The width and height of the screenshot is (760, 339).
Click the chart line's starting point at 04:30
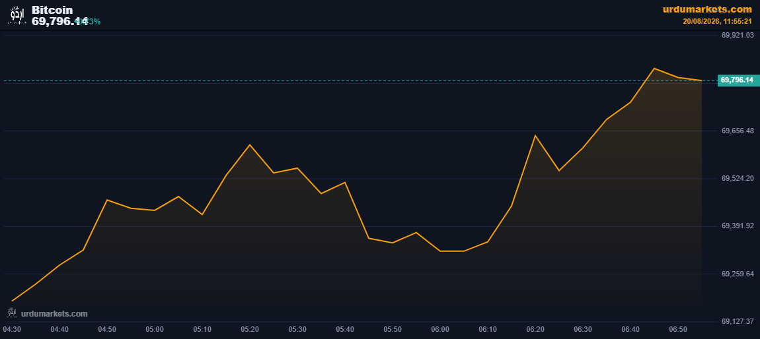[x=12, y=301]
